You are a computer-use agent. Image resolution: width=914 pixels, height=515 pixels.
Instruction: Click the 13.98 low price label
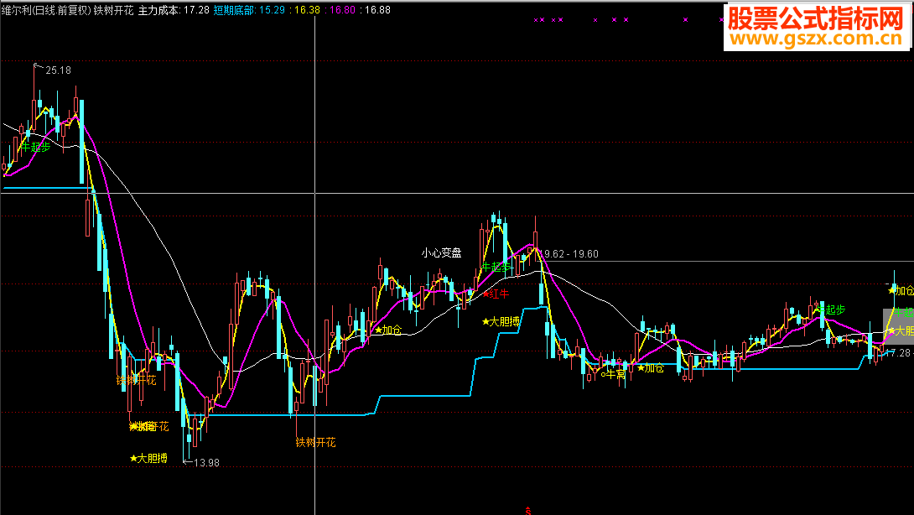click(206, 463)
